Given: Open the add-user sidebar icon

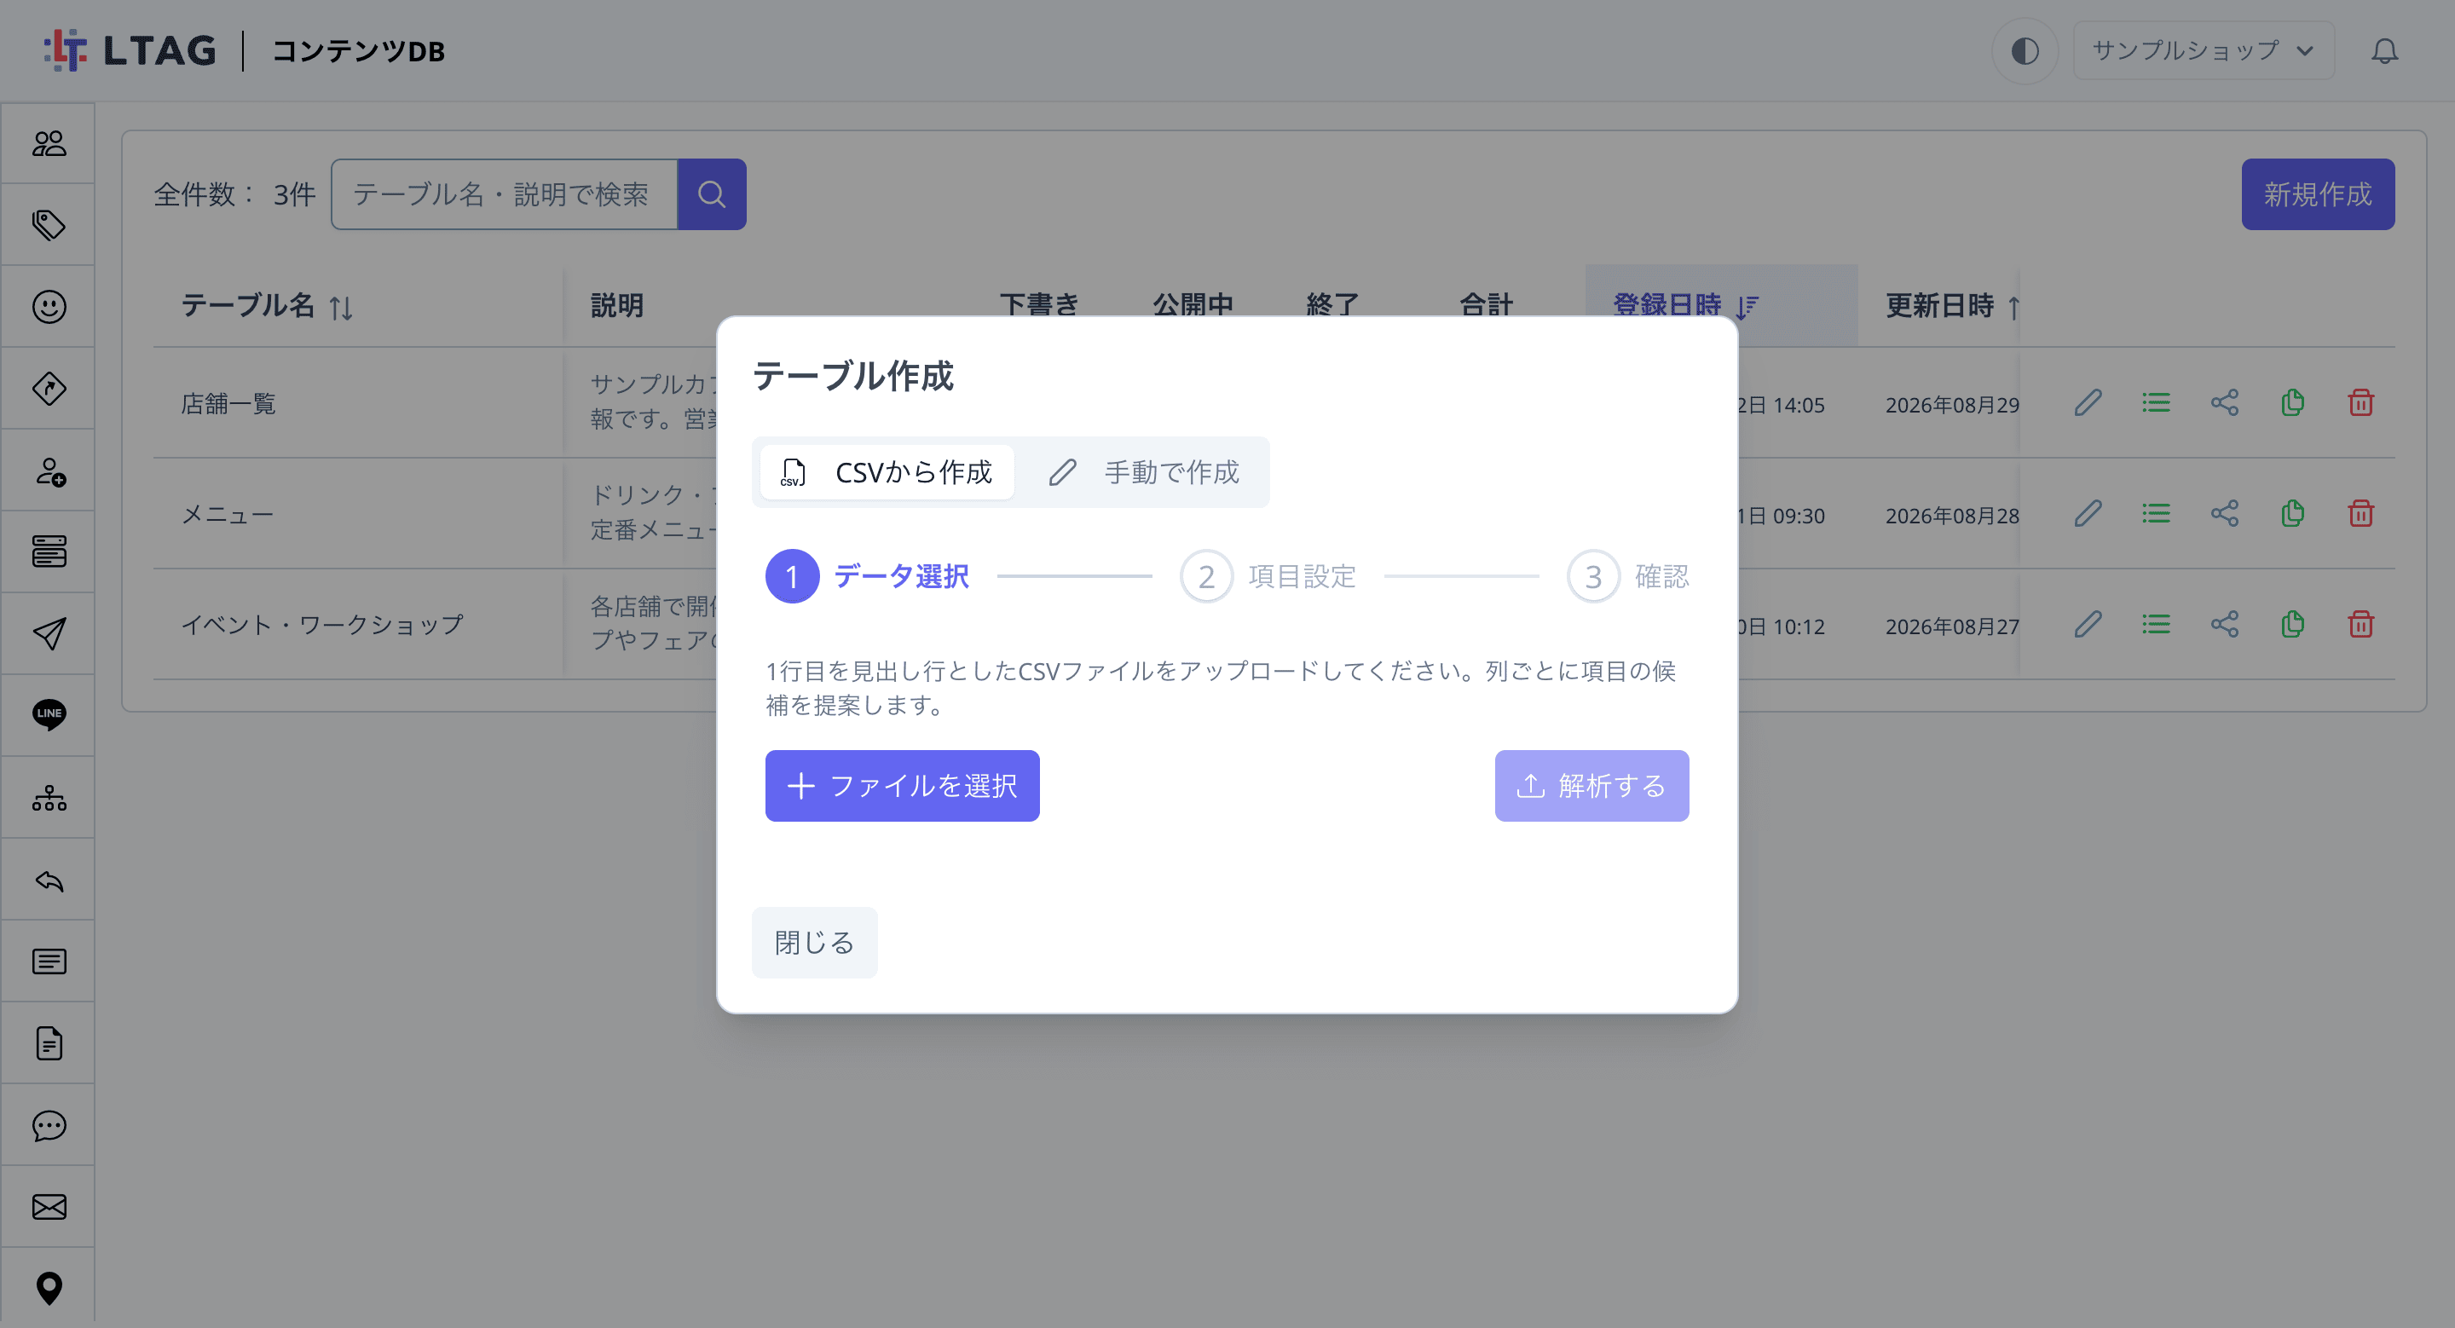Looking at the screenshot, I should (49, 471).
